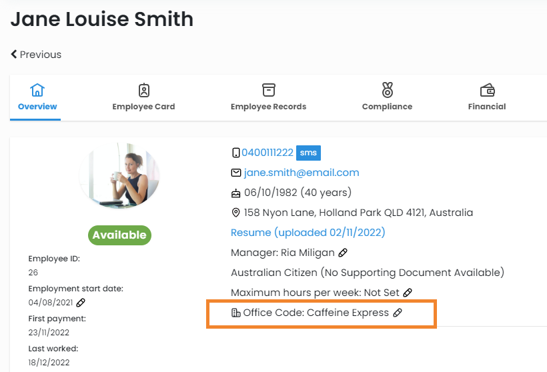Click the jane.smith@email.com email link
The height and width of the screenshot is (372, 547).
[302, 173]
